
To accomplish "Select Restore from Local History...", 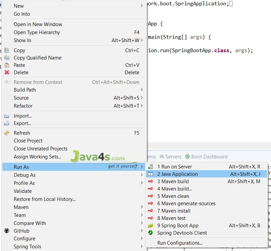I will point(74,199).
